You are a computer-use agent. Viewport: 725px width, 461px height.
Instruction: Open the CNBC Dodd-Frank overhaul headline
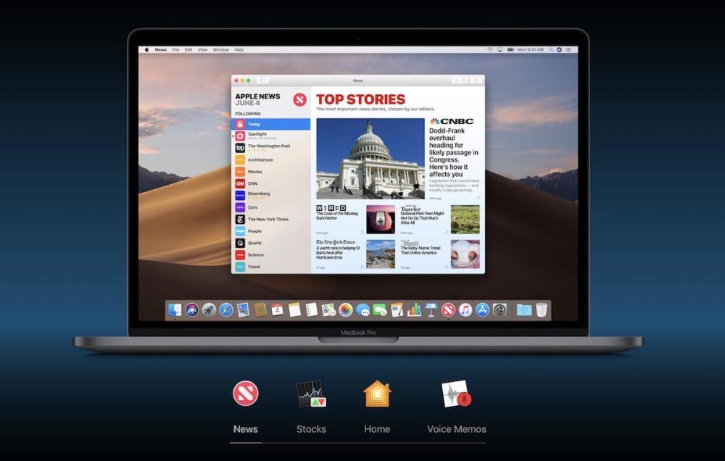(454, 152)
